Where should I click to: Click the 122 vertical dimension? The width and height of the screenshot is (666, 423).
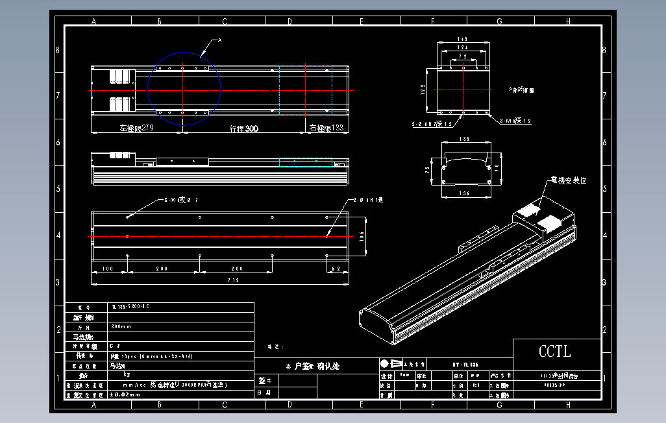point(423,89)
